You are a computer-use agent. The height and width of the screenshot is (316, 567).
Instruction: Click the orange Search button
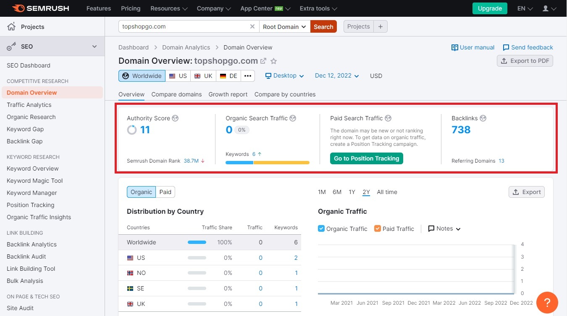coord(323,26)
